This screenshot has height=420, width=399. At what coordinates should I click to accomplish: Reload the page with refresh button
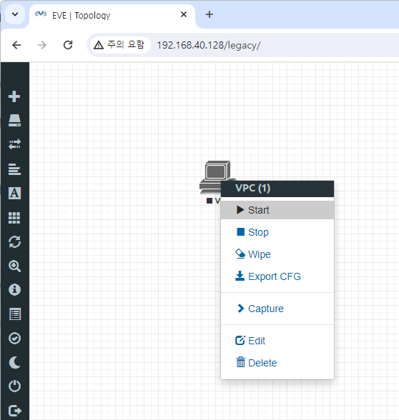68,45
